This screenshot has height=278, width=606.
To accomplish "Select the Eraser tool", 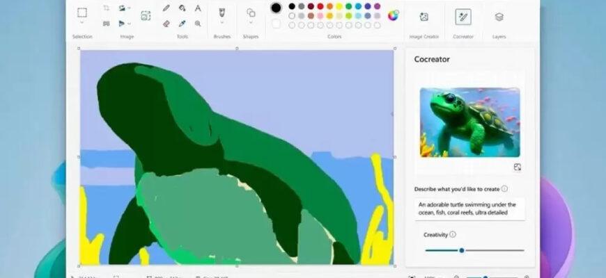I will tap(166, 24).
